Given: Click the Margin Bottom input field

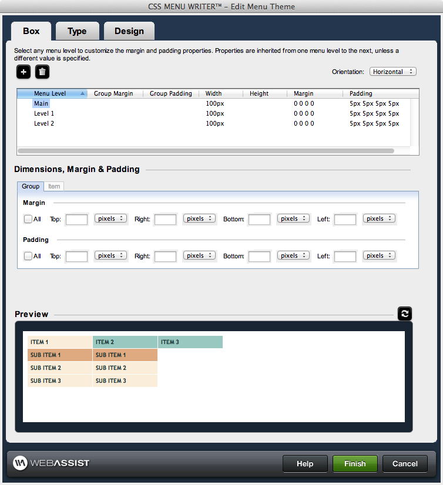Looking at the screenshot, I should [x=260, y=220].
